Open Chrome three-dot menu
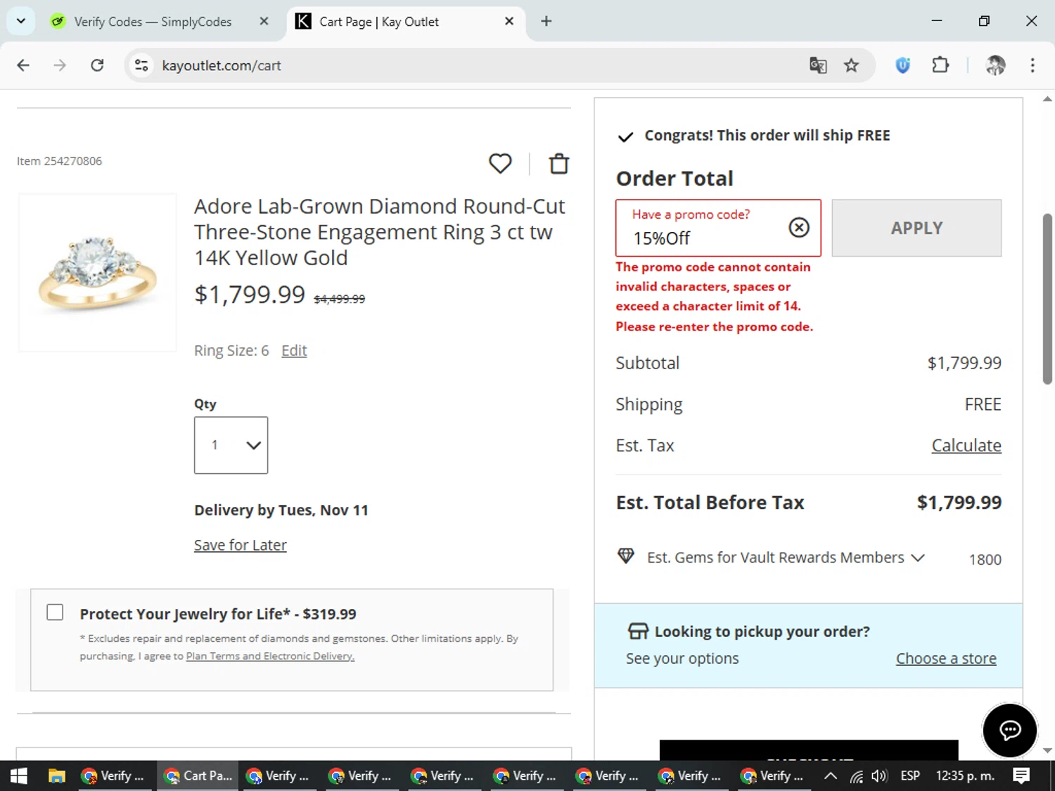The width and height of the screenshot is (1055, 791). 1032,65
